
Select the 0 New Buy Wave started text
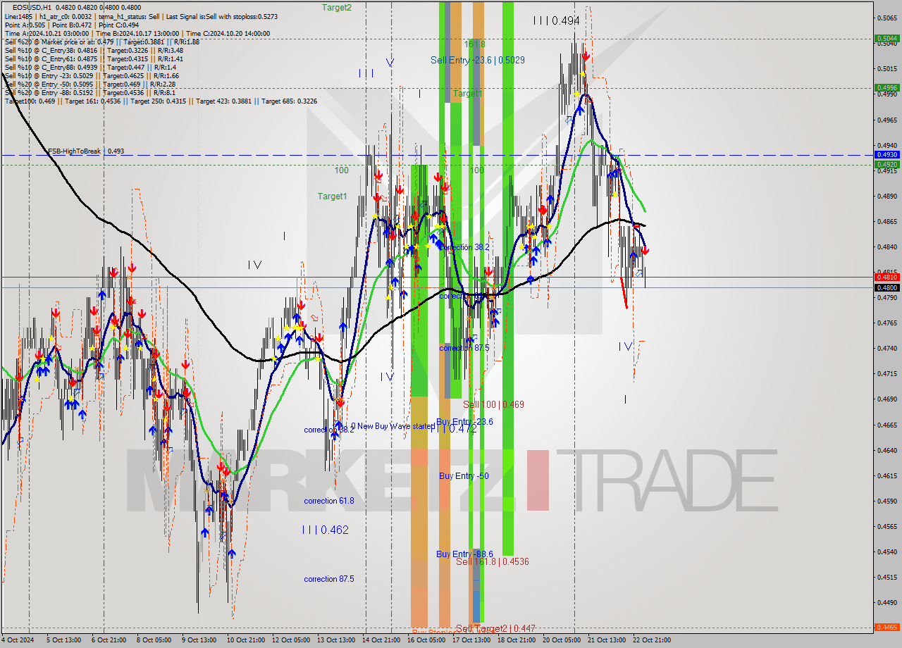coord(393,426)
